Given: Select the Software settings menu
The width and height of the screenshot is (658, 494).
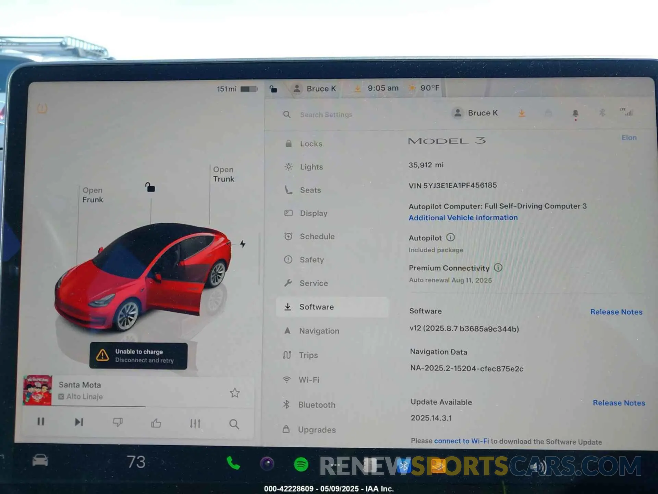Looking at the screenshot, I should point(332,307).
